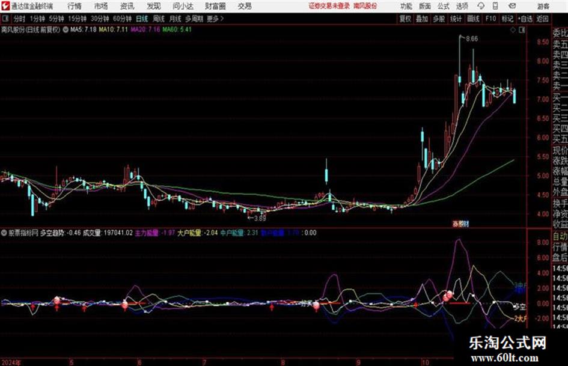The image size is (568, 366).
Task: Select the 多周期 tab
Action: pos(194,19)
